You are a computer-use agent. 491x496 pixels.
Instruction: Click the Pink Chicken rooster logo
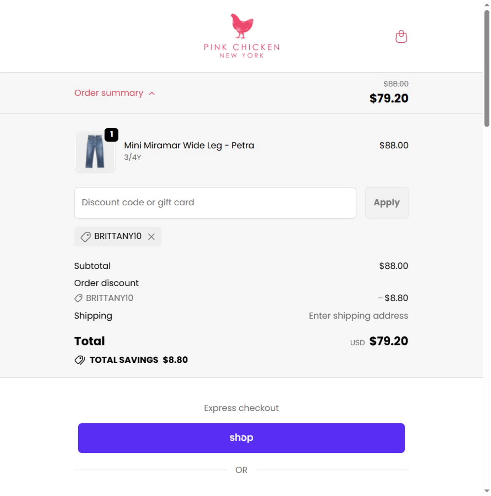(x=242, y=26)
